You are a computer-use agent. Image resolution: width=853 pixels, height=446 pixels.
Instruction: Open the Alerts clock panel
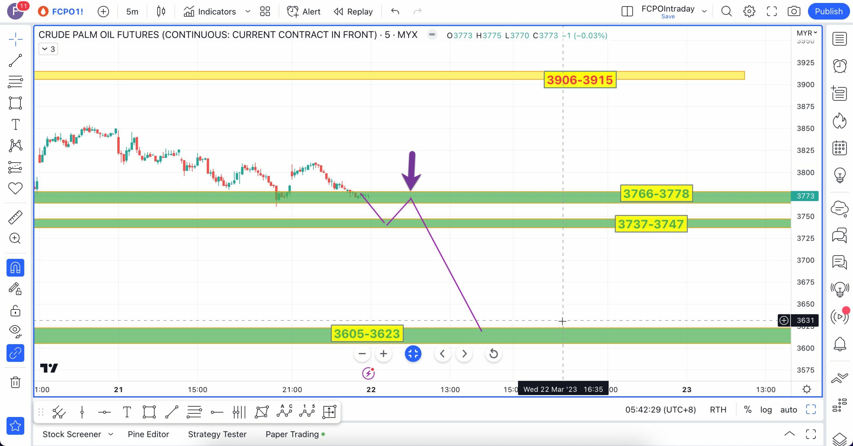(839, 66)
